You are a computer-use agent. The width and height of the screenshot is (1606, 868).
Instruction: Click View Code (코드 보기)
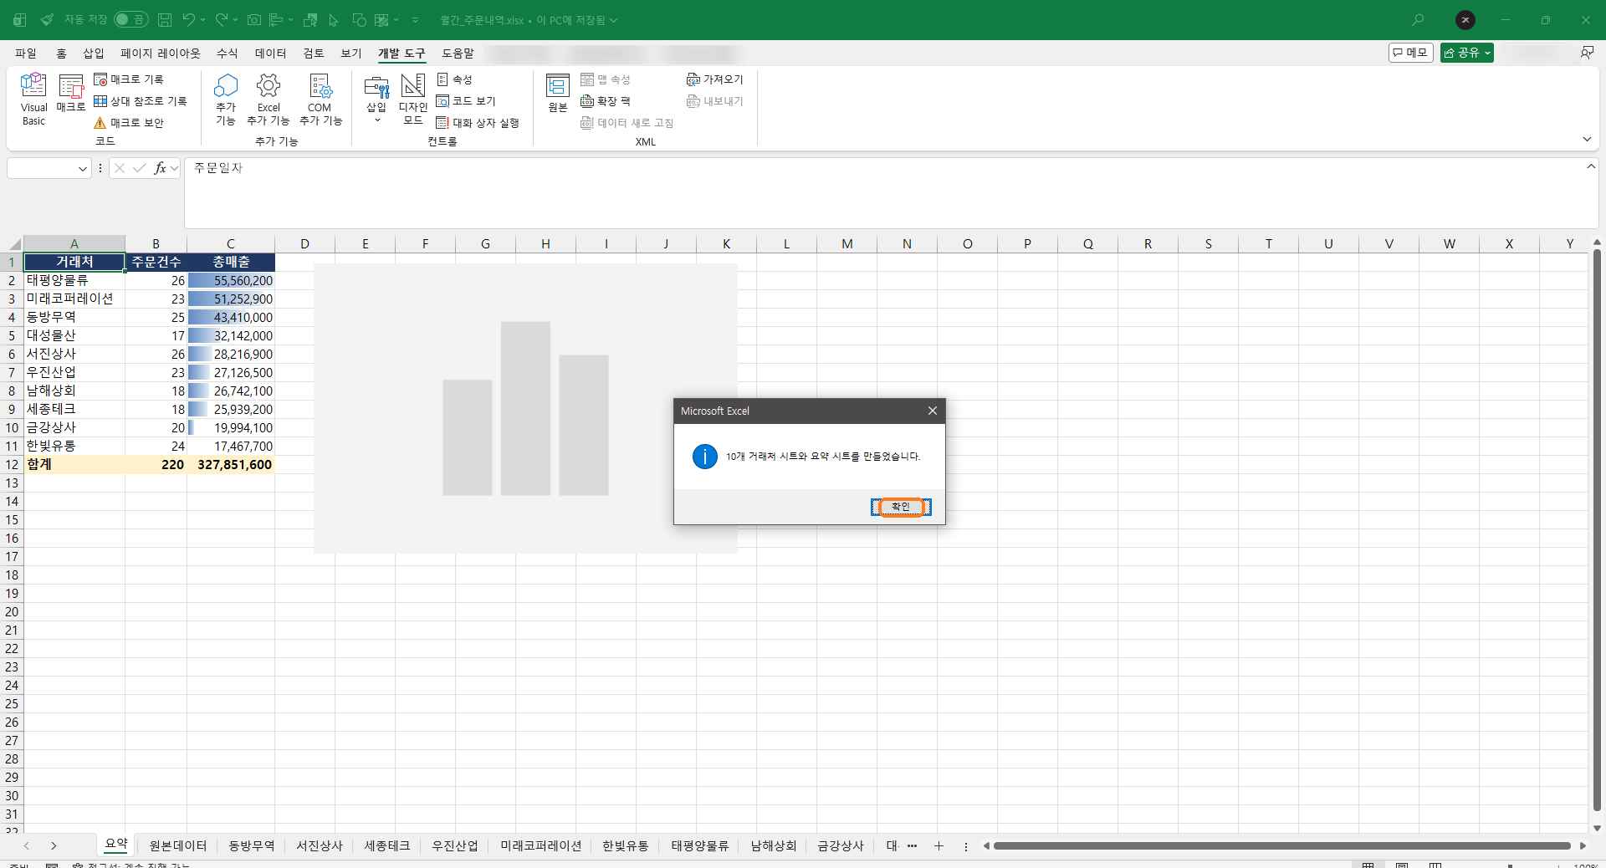pos(467,101)
